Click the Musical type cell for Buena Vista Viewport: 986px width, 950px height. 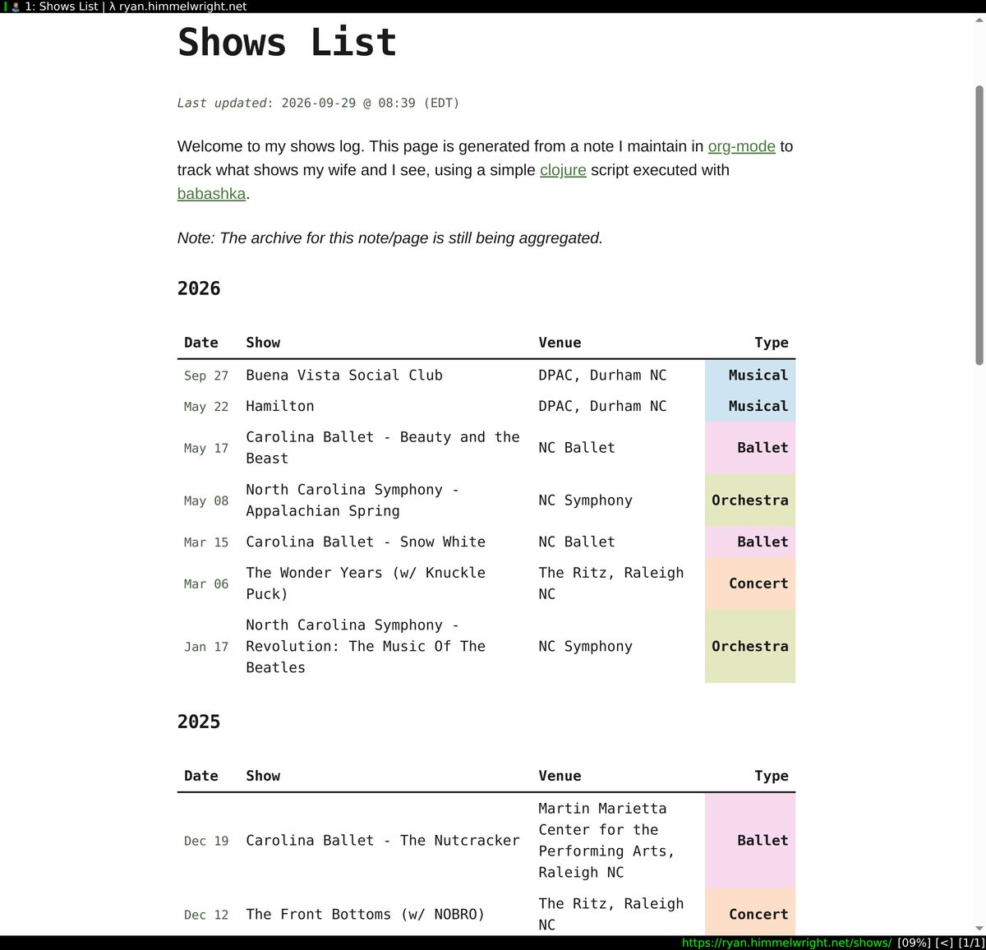(750, 376)
